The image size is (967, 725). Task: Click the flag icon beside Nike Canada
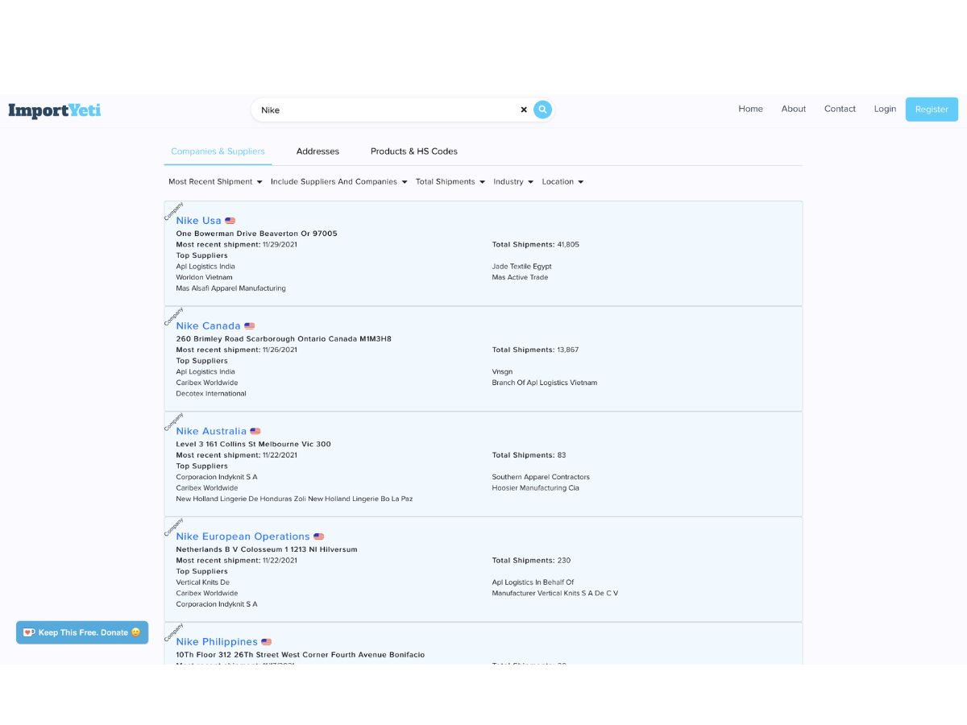tap(249, 326)
